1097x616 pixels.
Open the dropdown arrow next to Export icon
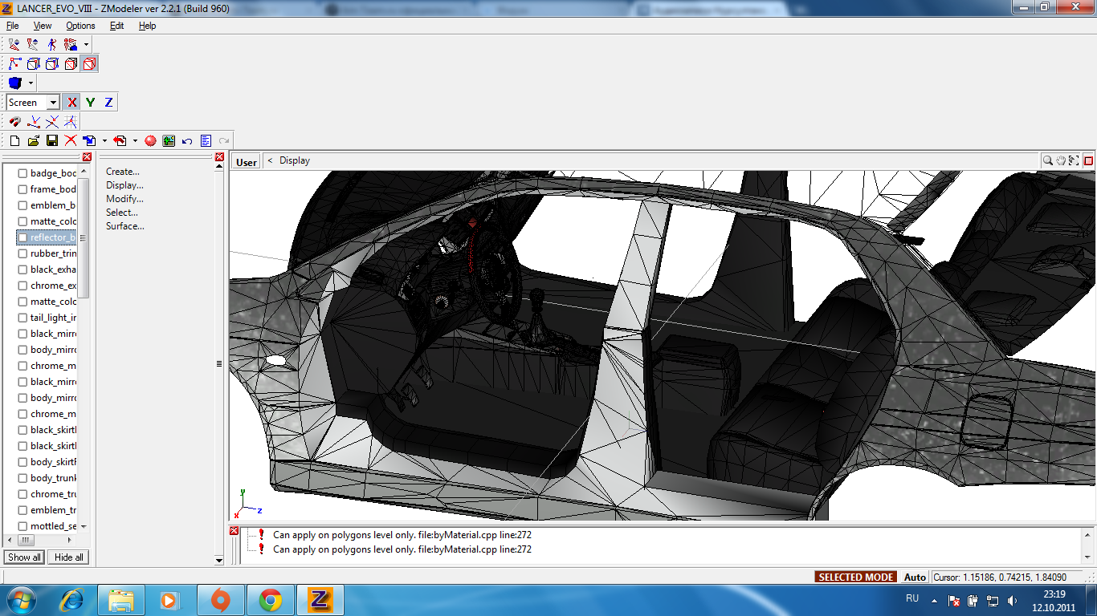pos(135,140)
